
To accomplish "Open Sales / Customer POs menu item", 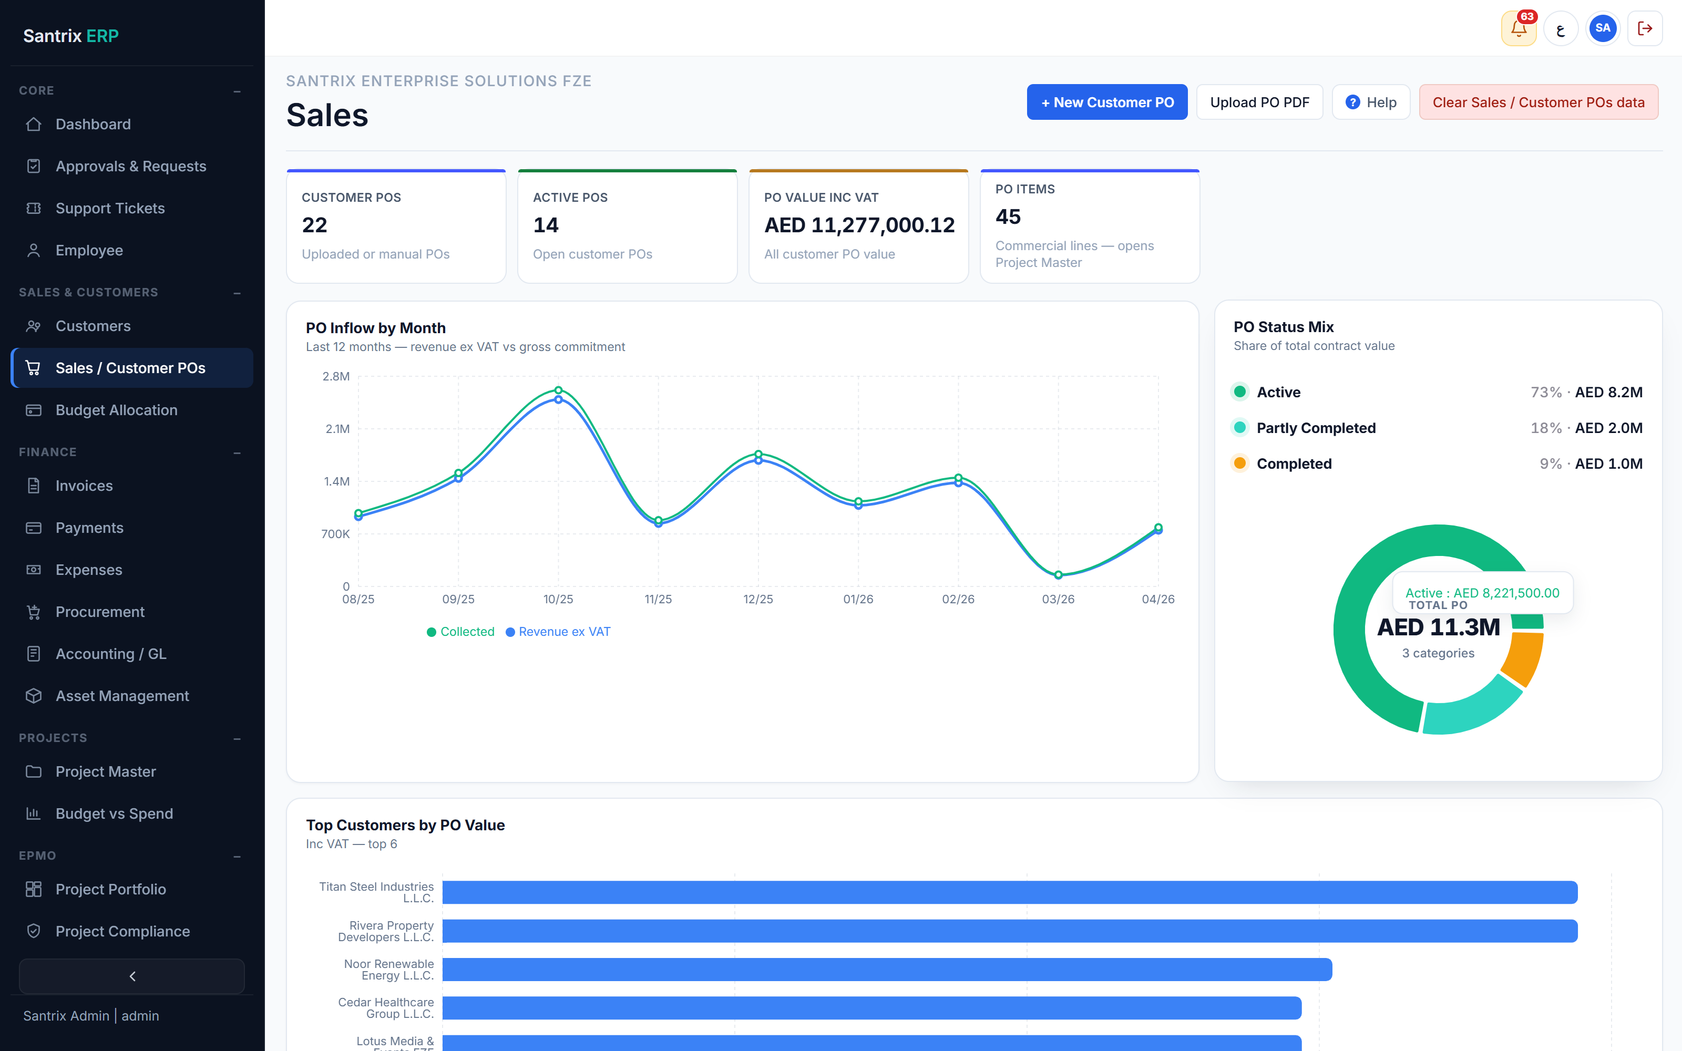I will pos(132,368).
